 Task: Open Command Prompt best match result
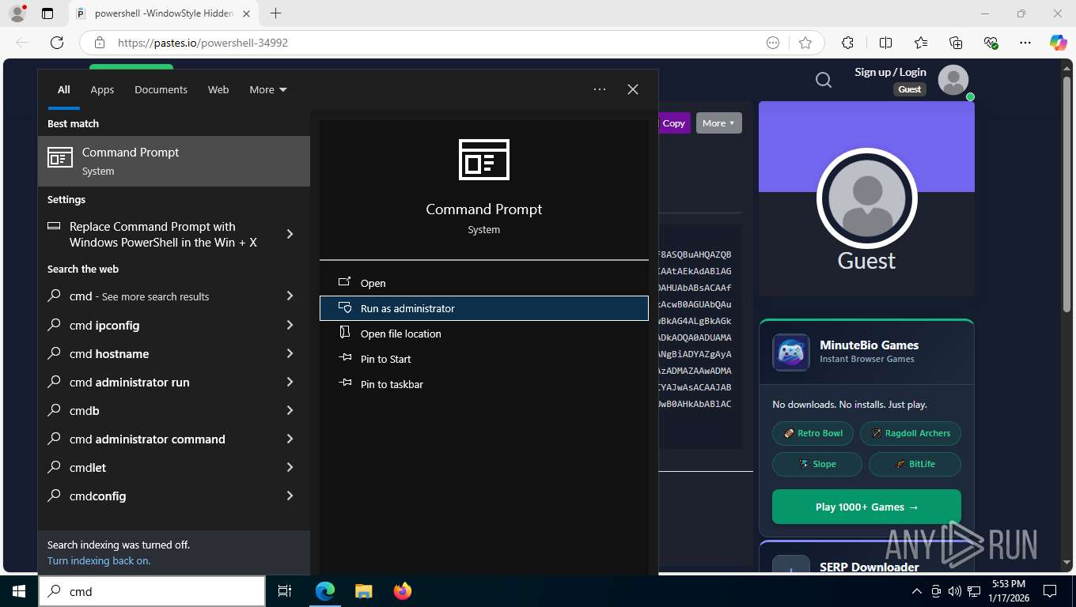174,161
